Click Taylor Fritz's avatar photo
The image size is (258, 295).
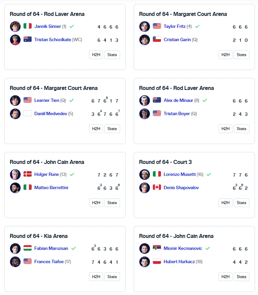[x=145, y=27]
